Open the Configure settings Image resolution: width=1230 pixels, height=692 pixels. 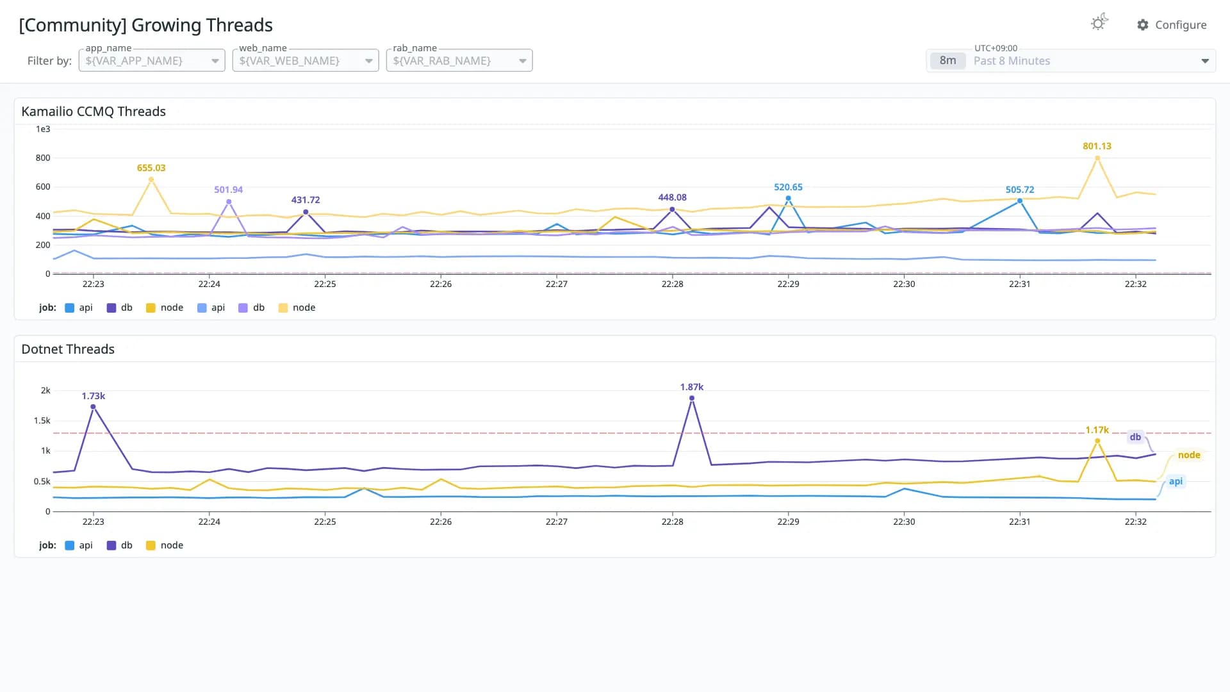pyautogui.click(x=1172, y=25)
